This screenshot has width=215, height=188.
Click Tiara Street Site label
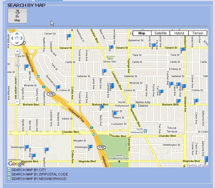tap(110, 60)
